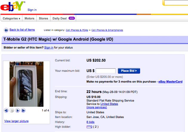Open the Motors tab
Viewport: 188px width, 132px height.
tap(30, 18)
